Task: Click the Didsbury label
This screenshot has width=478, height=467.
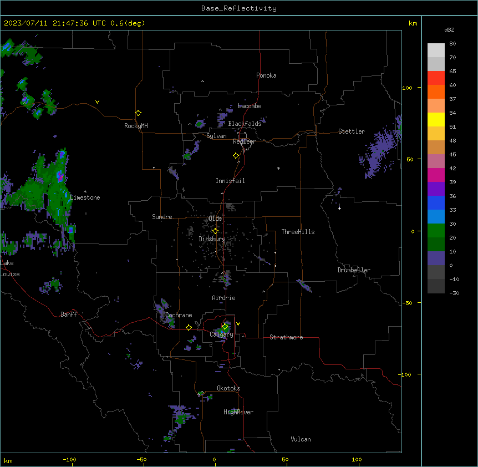Action: tap(212, 239)
